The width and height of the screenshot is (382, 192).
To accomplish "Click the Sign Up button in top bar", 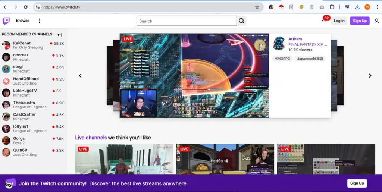I will coord(360,21).
